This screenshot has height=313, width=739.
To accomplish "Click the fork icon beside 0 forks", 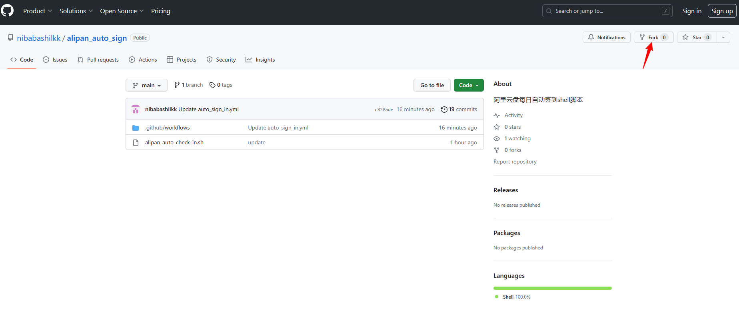I will (x=497, y=150).
